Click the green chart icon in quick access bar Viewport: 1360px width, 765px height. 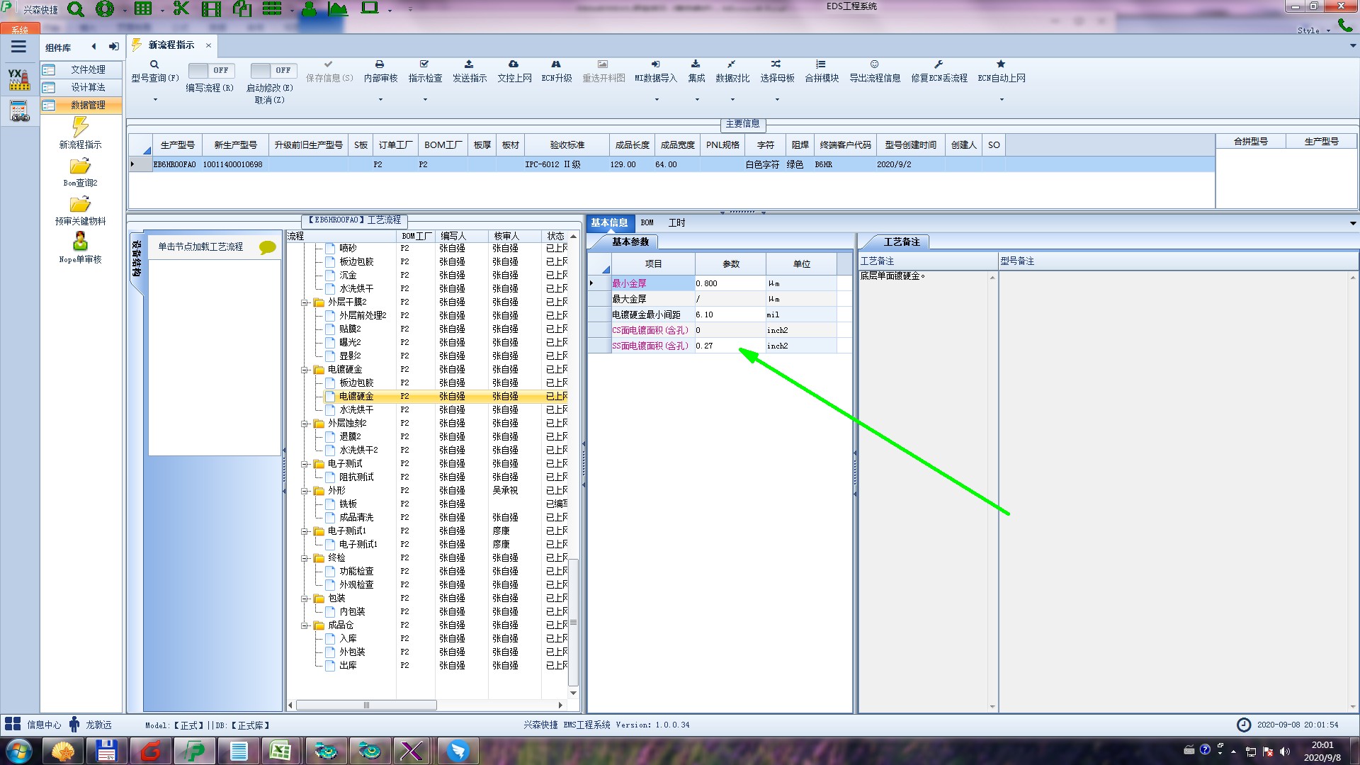click(337, 9)
